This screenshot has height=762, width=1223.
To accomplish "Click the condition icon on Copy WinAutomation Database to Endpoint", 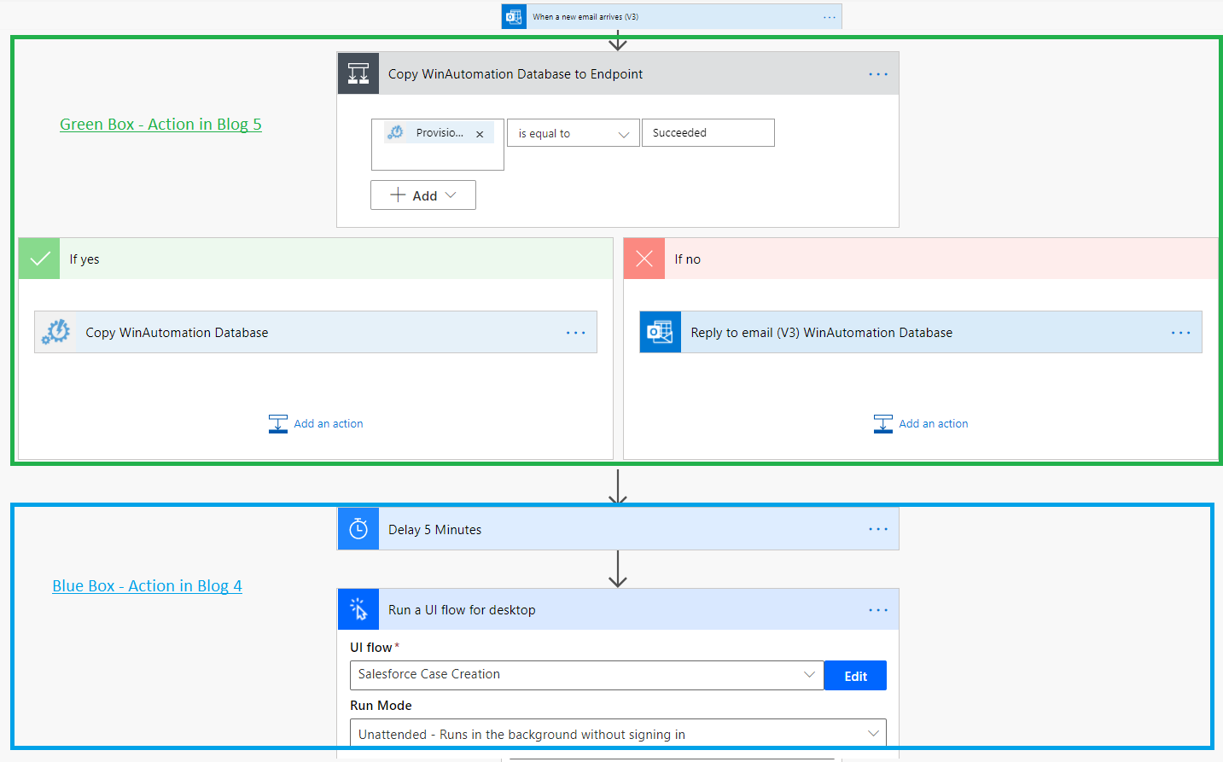I will pos(358,74).
